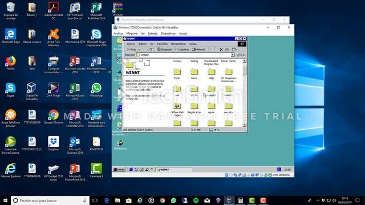Open the Historial toolbar button
The height and width of the screenshot is (205, 365).
tap(198, 50)
